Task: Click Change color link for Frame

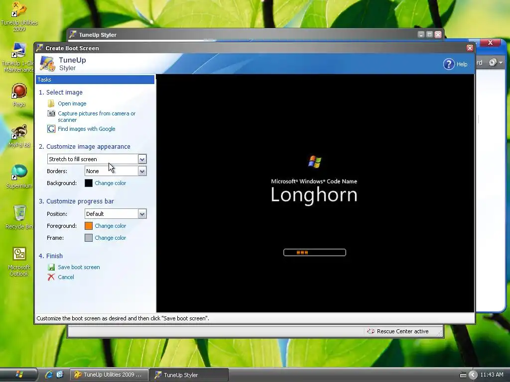Action: (110, 238)
